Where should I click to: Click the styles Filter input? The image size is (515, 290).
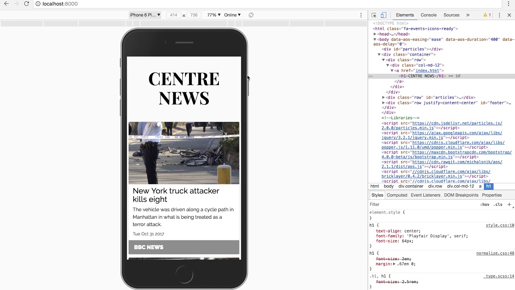pyautogui.click(x=422, y=204)
